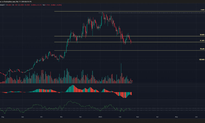The width and height of the screenshot is (205, 123).
Task: Select the 78.60% Fibonacci level label
Action: coord(202,49)
